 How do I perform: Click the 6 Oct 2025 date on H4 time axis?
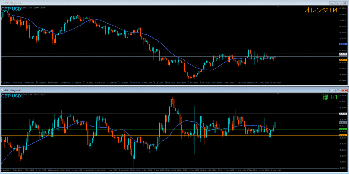click(6, 83)
